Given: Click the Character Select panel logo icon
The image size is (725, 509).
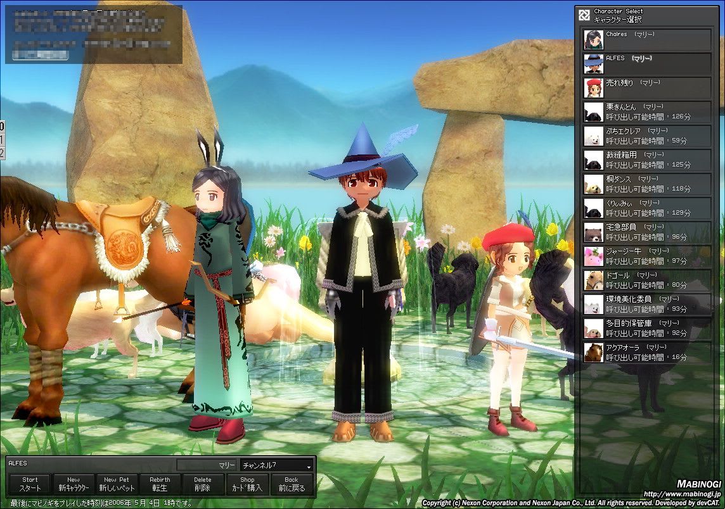Looking at the screenshot, I should pos(584,15).
